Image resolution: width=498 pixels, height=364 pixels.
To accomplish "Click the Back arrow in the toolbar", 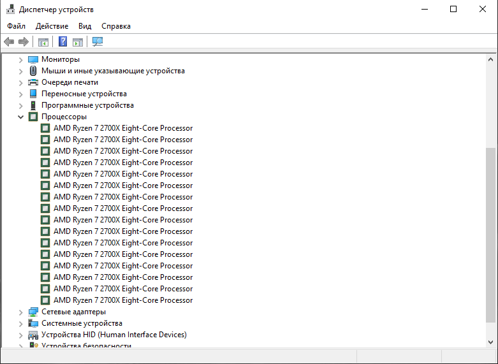I will (9, 41).
